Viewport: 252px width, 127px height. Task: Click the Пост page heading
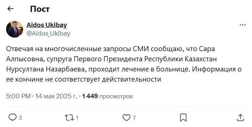[40, 9]
